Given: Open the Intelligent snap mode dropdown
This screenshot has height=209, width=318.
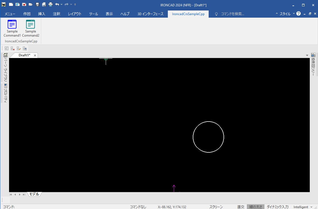Looking at the screenshot, I should pyautogui.click(x=303, y=207).
